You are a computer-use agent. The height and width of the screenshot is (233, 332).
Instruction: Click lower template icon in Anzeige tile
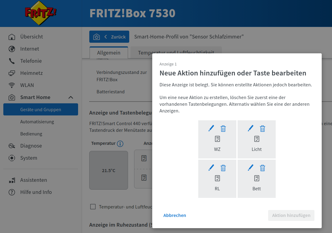(144, 178)
